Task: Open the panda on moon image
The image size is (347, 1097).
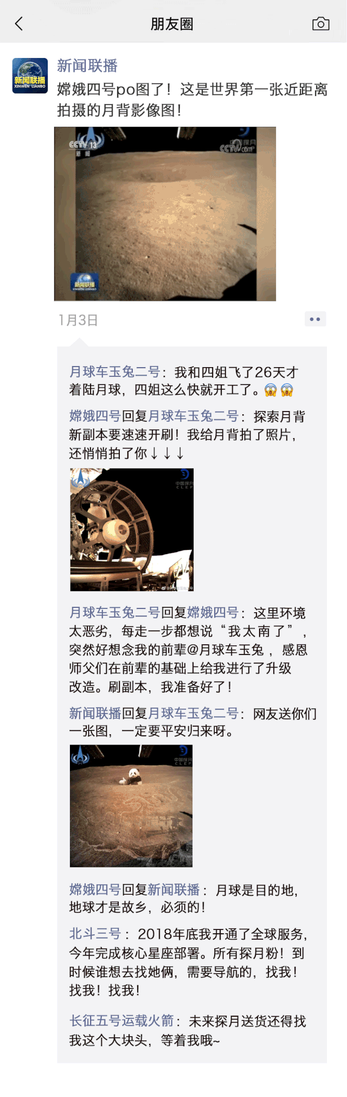Action: click(x=131, y=806)
